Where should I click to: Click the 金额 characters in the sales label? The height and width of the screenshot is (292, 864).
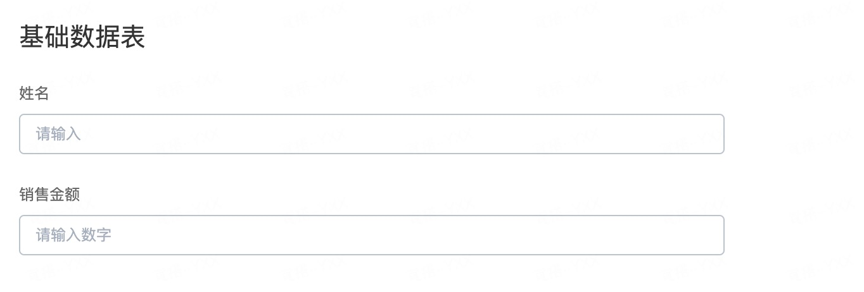tap(65, 195)
